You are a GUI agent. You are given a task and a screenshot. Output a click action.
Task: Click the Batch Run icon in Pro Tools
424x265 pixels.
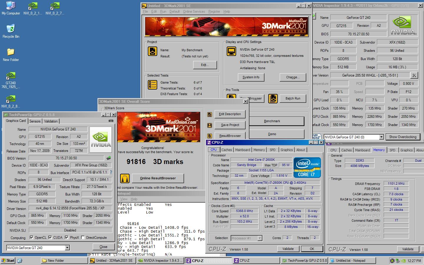273,98
